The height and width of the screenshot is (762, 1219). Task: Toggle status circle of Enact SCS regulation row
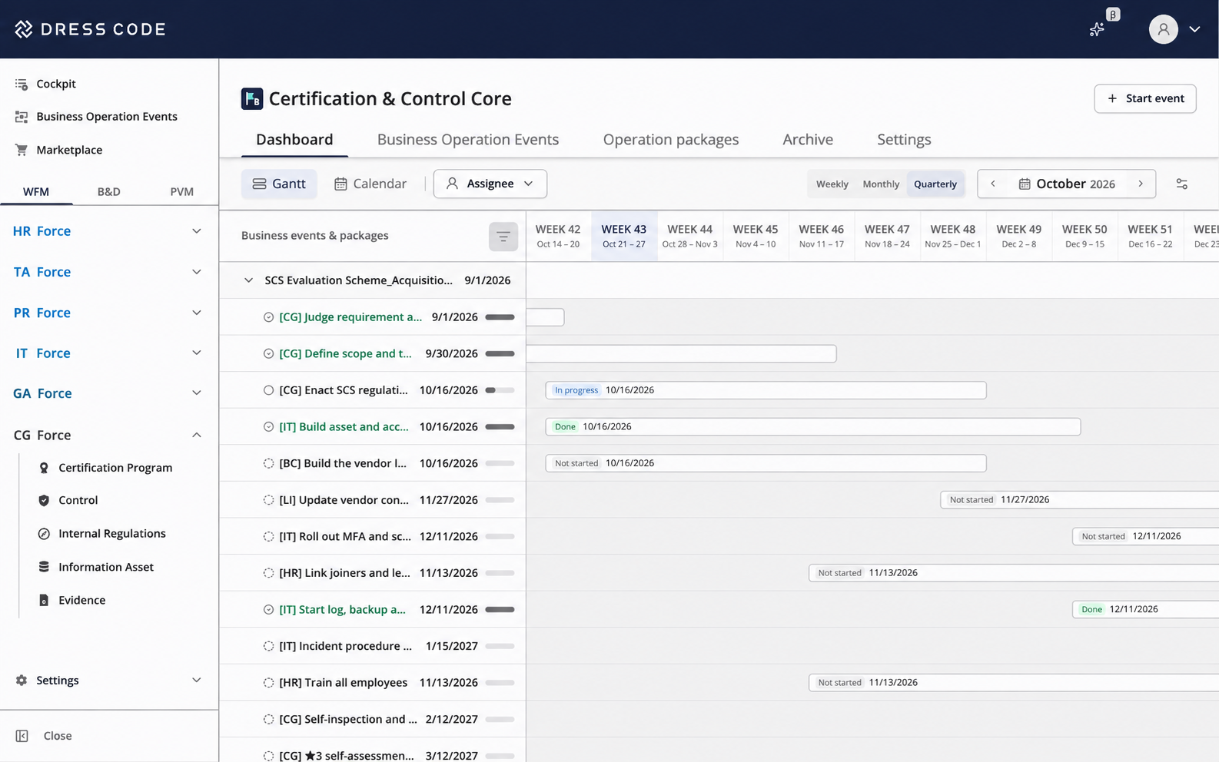click(268, 390)
